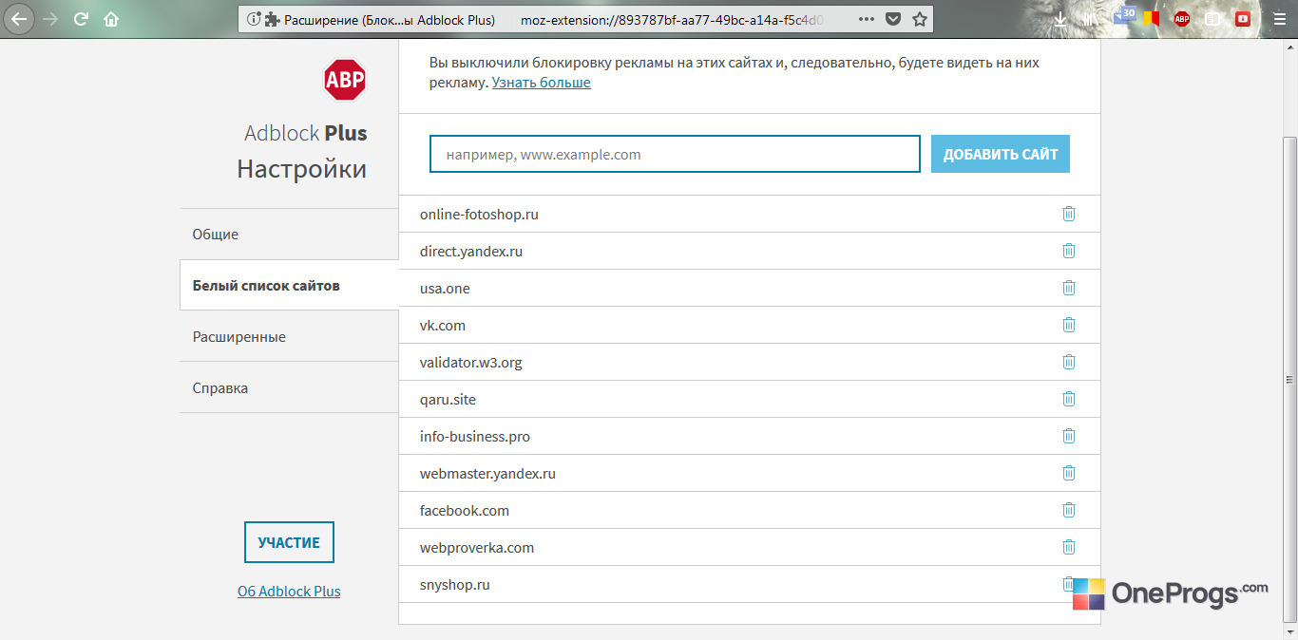Click the red video downloader extension icon

1243,18
